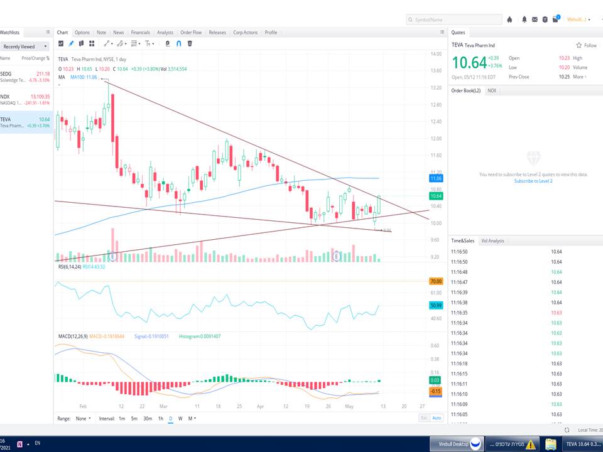Click the flame hot stocks icon
The height and width of the screenshot is (452, 603).
[509, 19]
